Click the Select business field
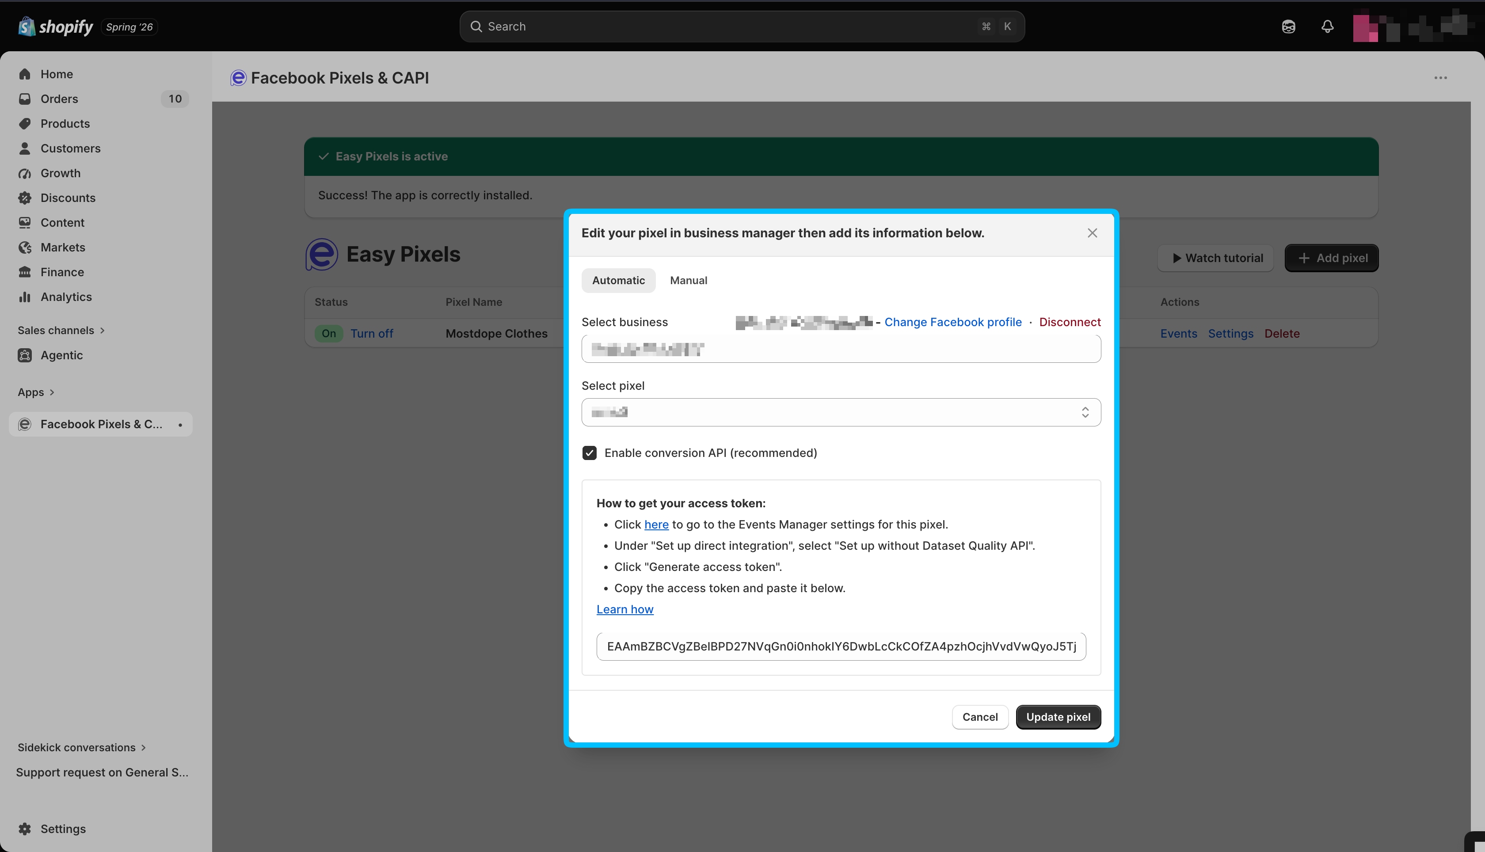Screen dimensions: 1485x852 841,349
